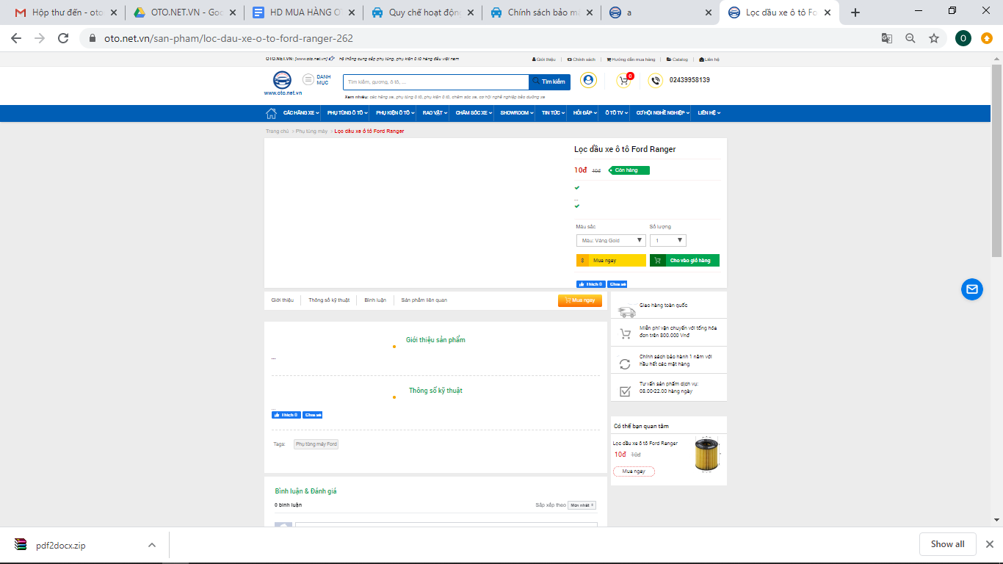Click the Catalog top link
This screenshot has width=1003, height=564.
[x=677, y=59]
